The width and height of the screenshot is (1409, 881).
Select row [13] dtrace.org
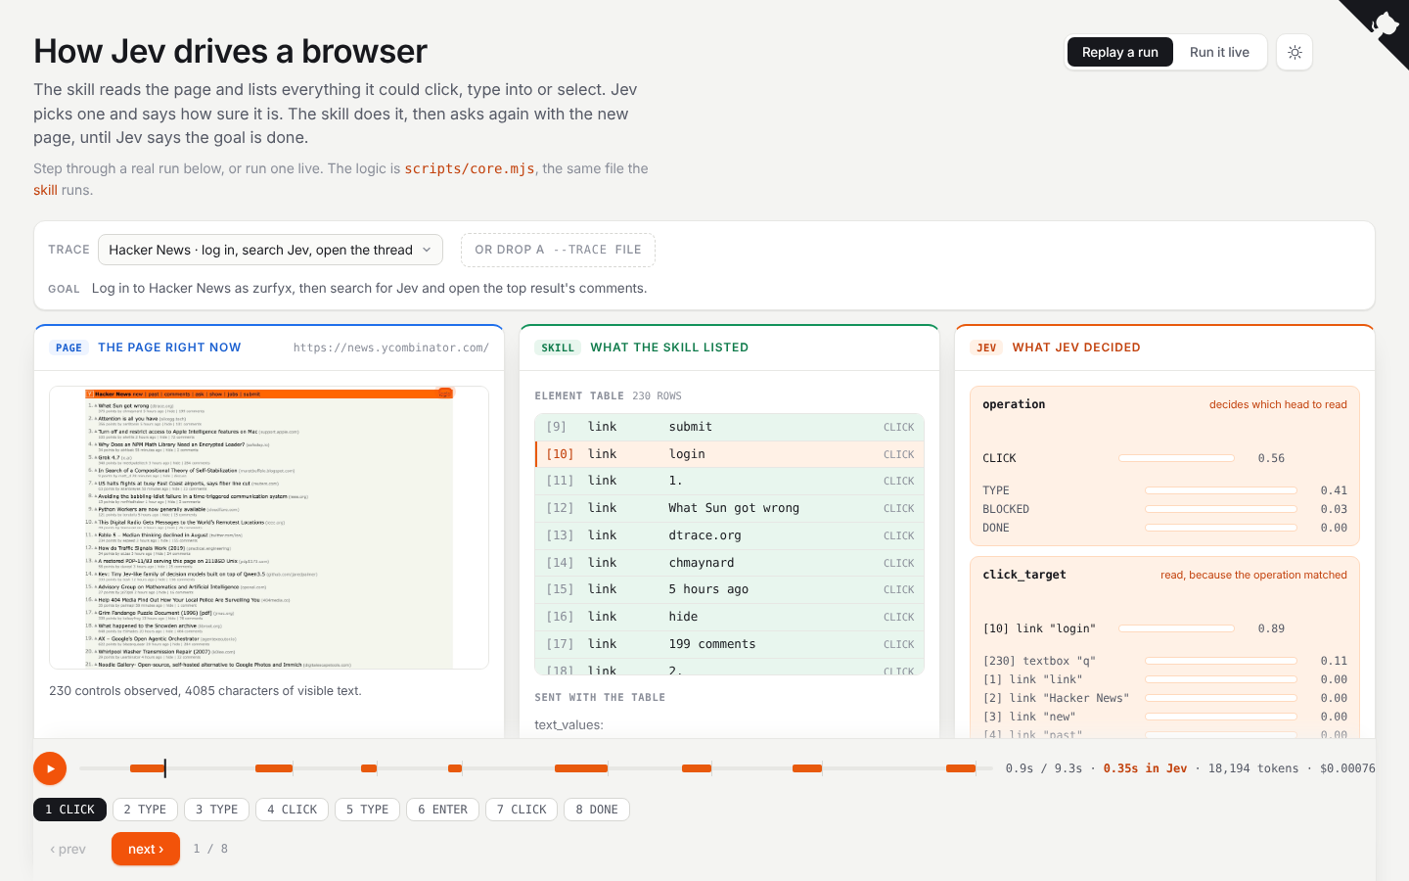(x=730, y=535)
